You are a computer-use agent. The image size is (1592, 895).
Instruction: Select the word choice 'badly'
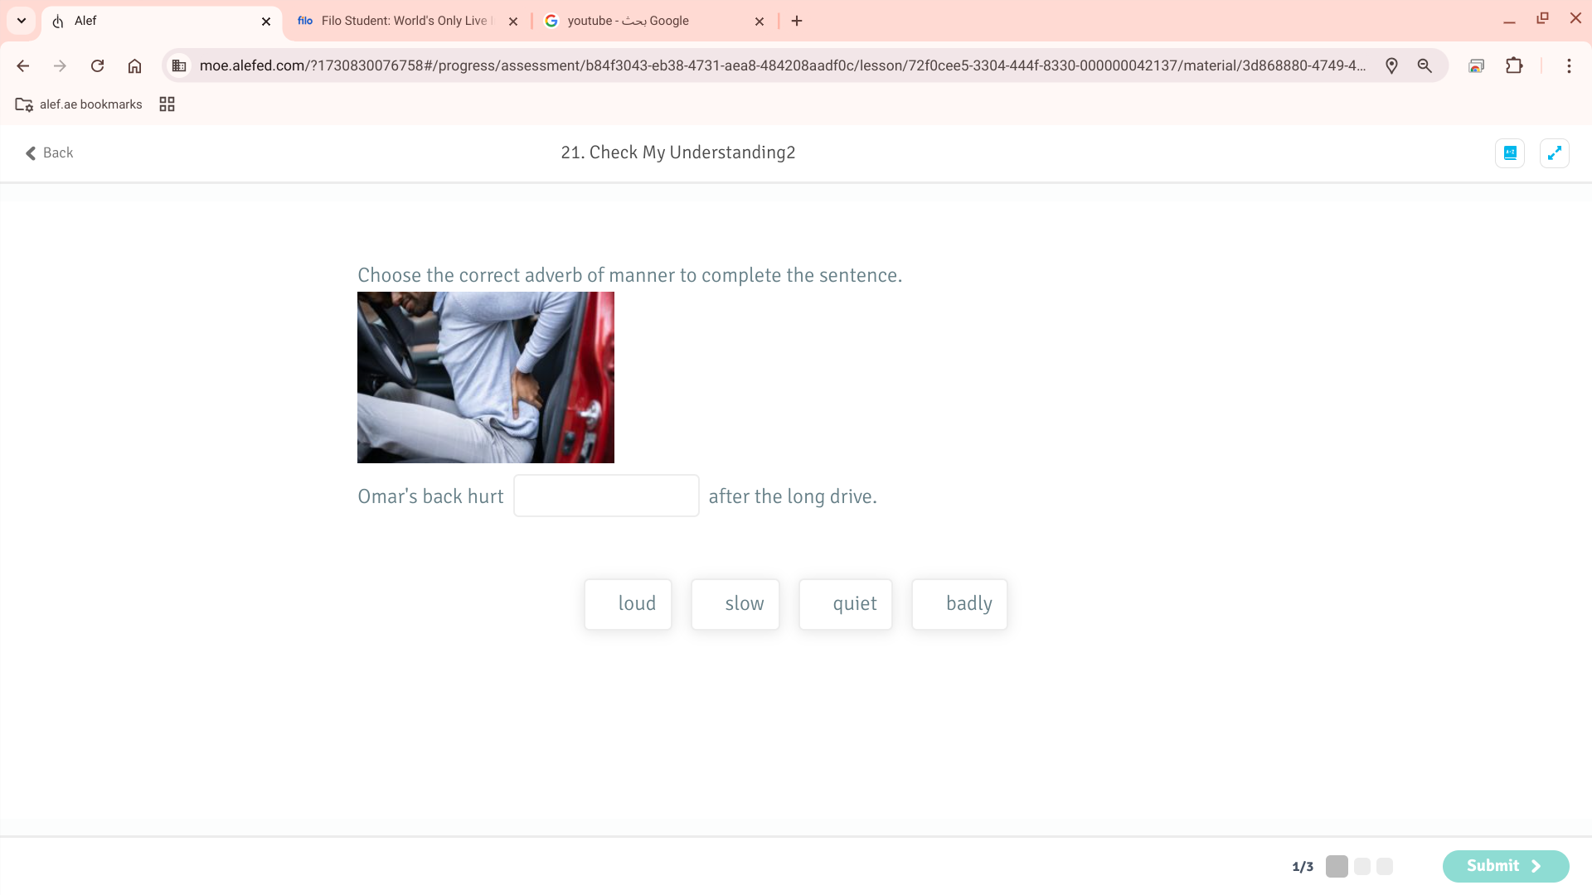coord(959,604)
